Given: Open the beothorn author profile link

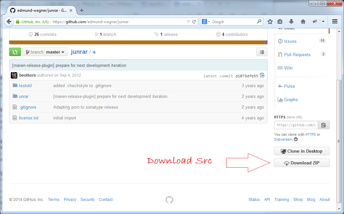Looking at the screenshot, I should click(27, 75).
